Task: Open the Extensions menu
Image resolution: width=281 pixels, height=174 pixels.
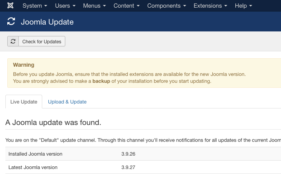Action: (x=210, y=6)
